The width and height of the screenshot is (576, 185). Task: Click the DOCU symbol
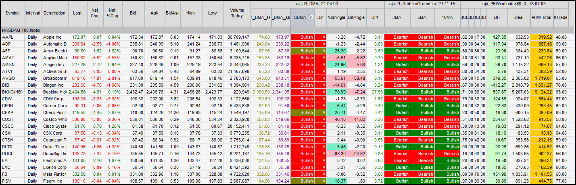tap(9, 154)
